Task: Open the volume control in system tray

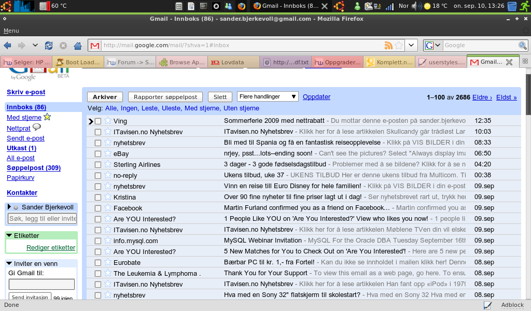Action: point(416,6)
